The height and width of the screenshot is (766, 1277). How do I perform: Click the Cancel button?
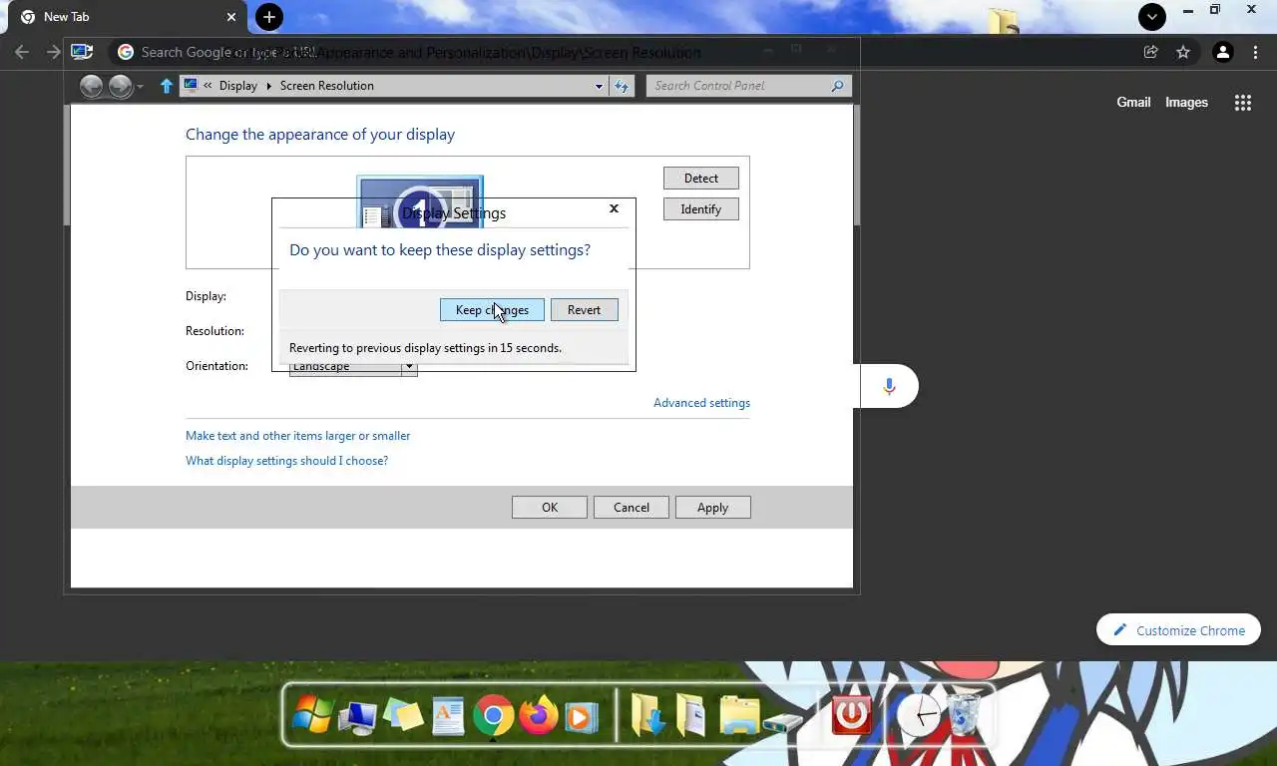(632, 508)
